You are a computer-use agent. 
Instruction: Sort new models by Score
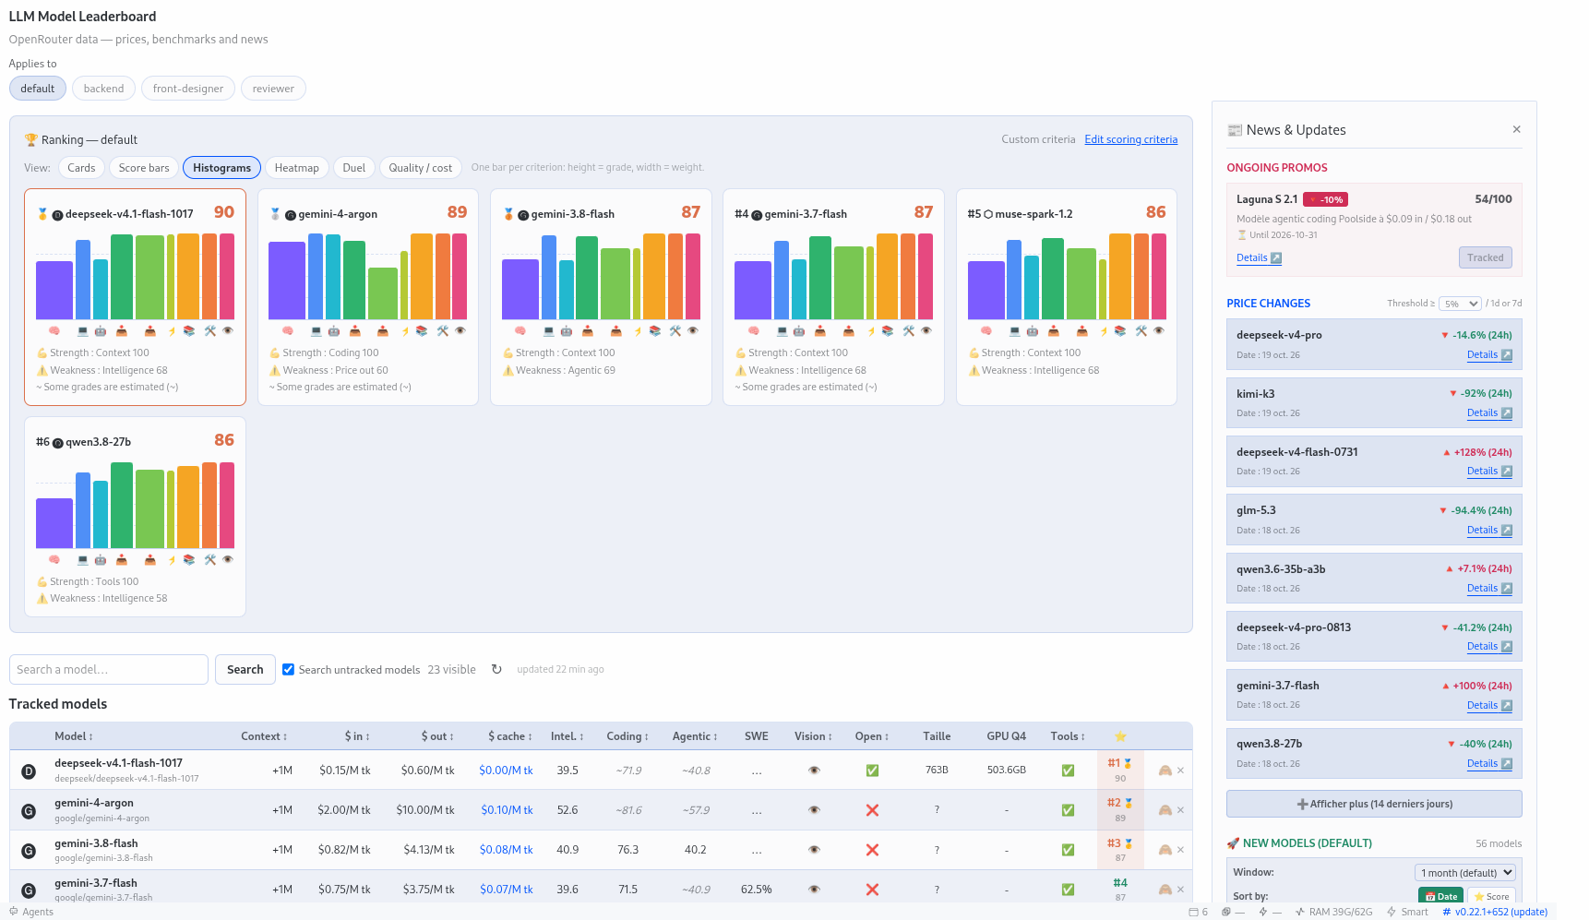(1491, 896)
